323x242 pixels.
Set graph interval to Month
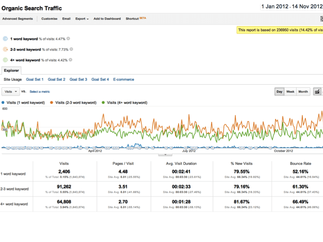point(303,91)
